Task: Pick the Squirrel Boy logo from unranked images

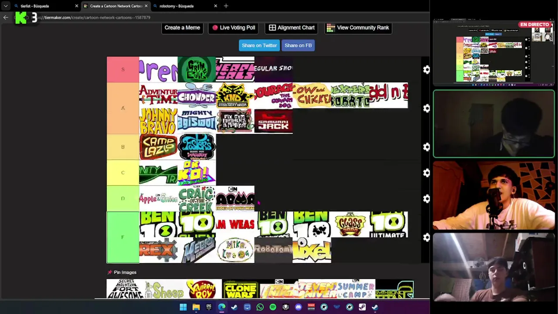Action: point(203,289)
